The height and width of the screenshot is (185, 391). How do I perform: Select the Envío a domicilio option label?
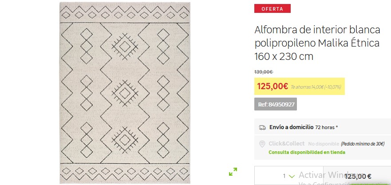[291, 127]
